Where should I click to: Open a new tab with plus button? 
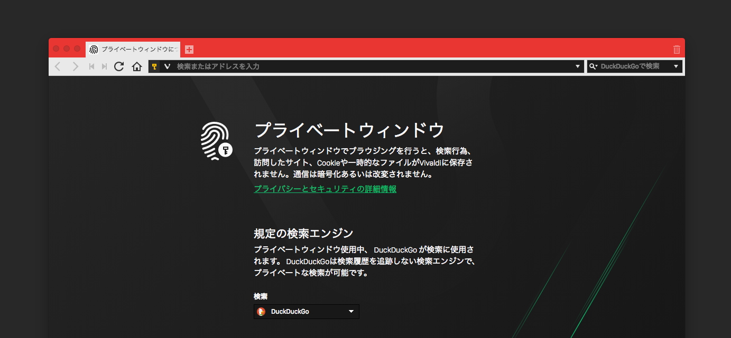[x=189, y=50]
